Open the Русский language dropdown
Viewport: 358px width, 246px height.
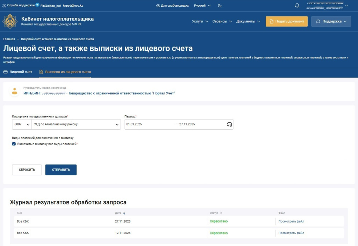[202, 6]
